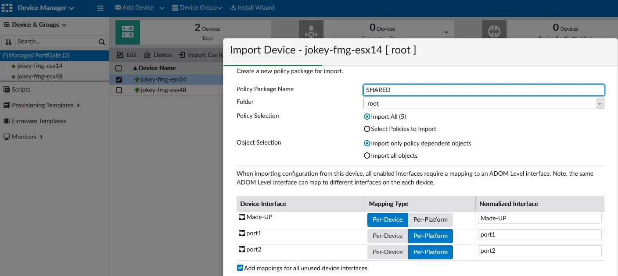Uncheck Add mappings for all unused interfaces
This screenshot has width=618, height=276.
point(240,268)
